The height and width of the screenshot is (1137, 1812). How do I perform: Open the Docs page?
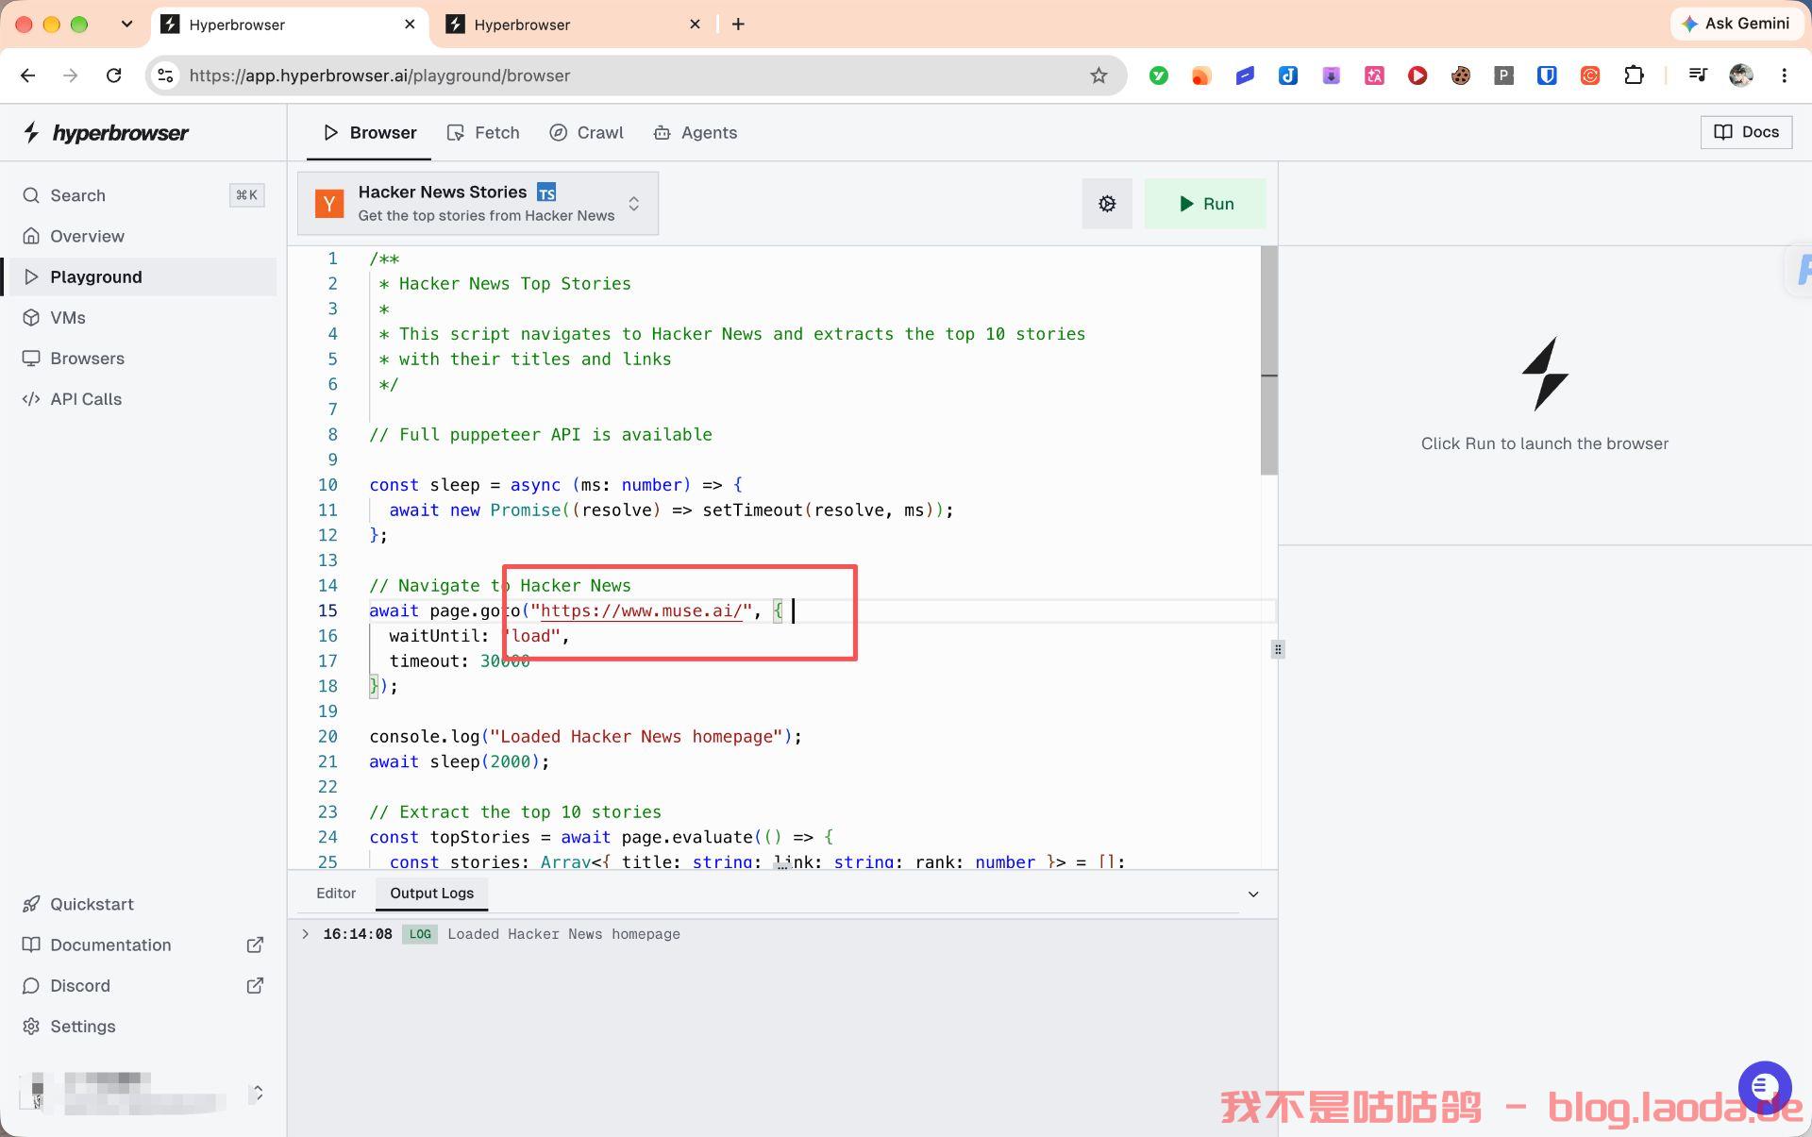[1746, 132]
